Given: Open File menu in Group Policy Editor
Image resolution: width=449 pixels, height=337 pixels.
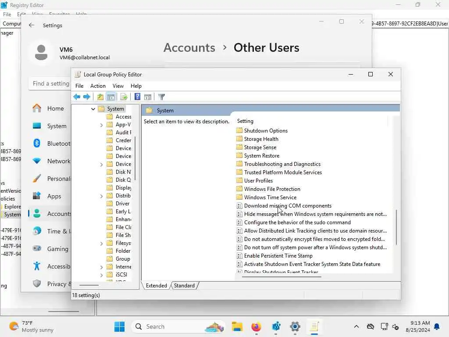Looking at the screenshot, I should click(79, 86).
